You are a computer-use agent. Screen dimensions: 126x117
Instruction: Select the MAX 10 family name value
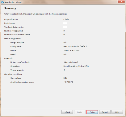75,46
